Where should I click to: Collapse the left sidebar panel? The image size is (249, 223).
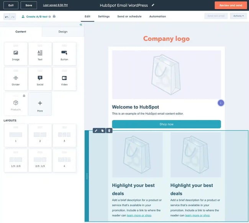click(81, 25)
